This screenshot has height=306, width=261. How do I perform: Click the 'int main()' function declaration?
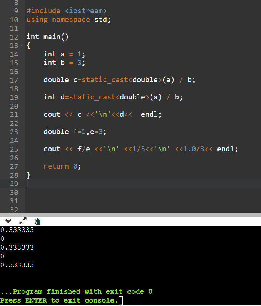click(x=47, y=37)
